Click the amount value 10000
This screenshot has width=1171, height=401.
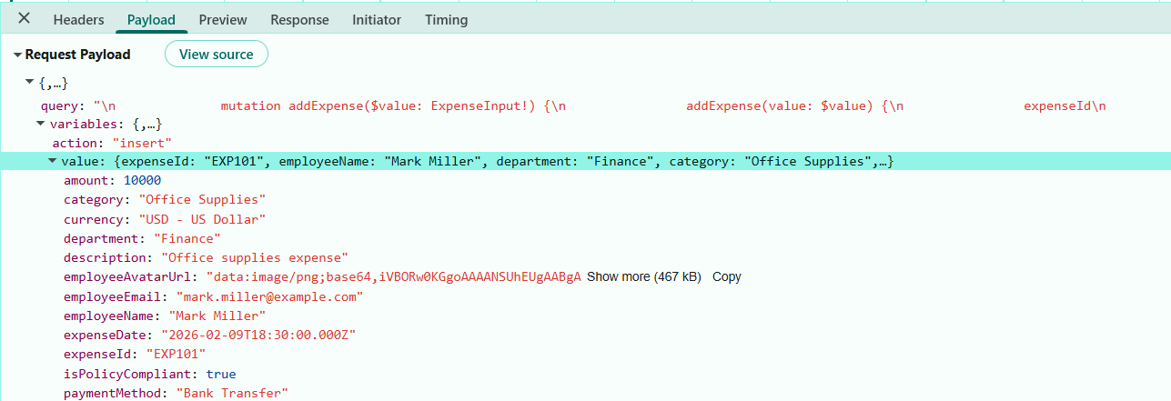pyautogui.click(x=142, y=181)
